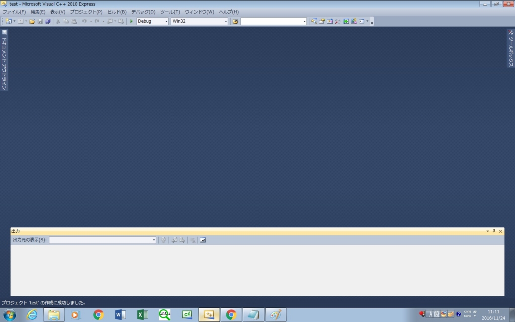Open the Toolbox via wrench icon
515x322 pixels.
click(338, 21)
